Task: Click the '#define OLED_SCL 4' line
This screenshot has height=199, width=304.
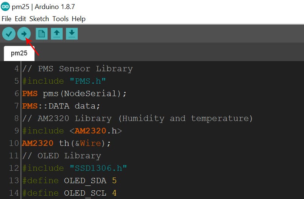Action: click(69, 193)
